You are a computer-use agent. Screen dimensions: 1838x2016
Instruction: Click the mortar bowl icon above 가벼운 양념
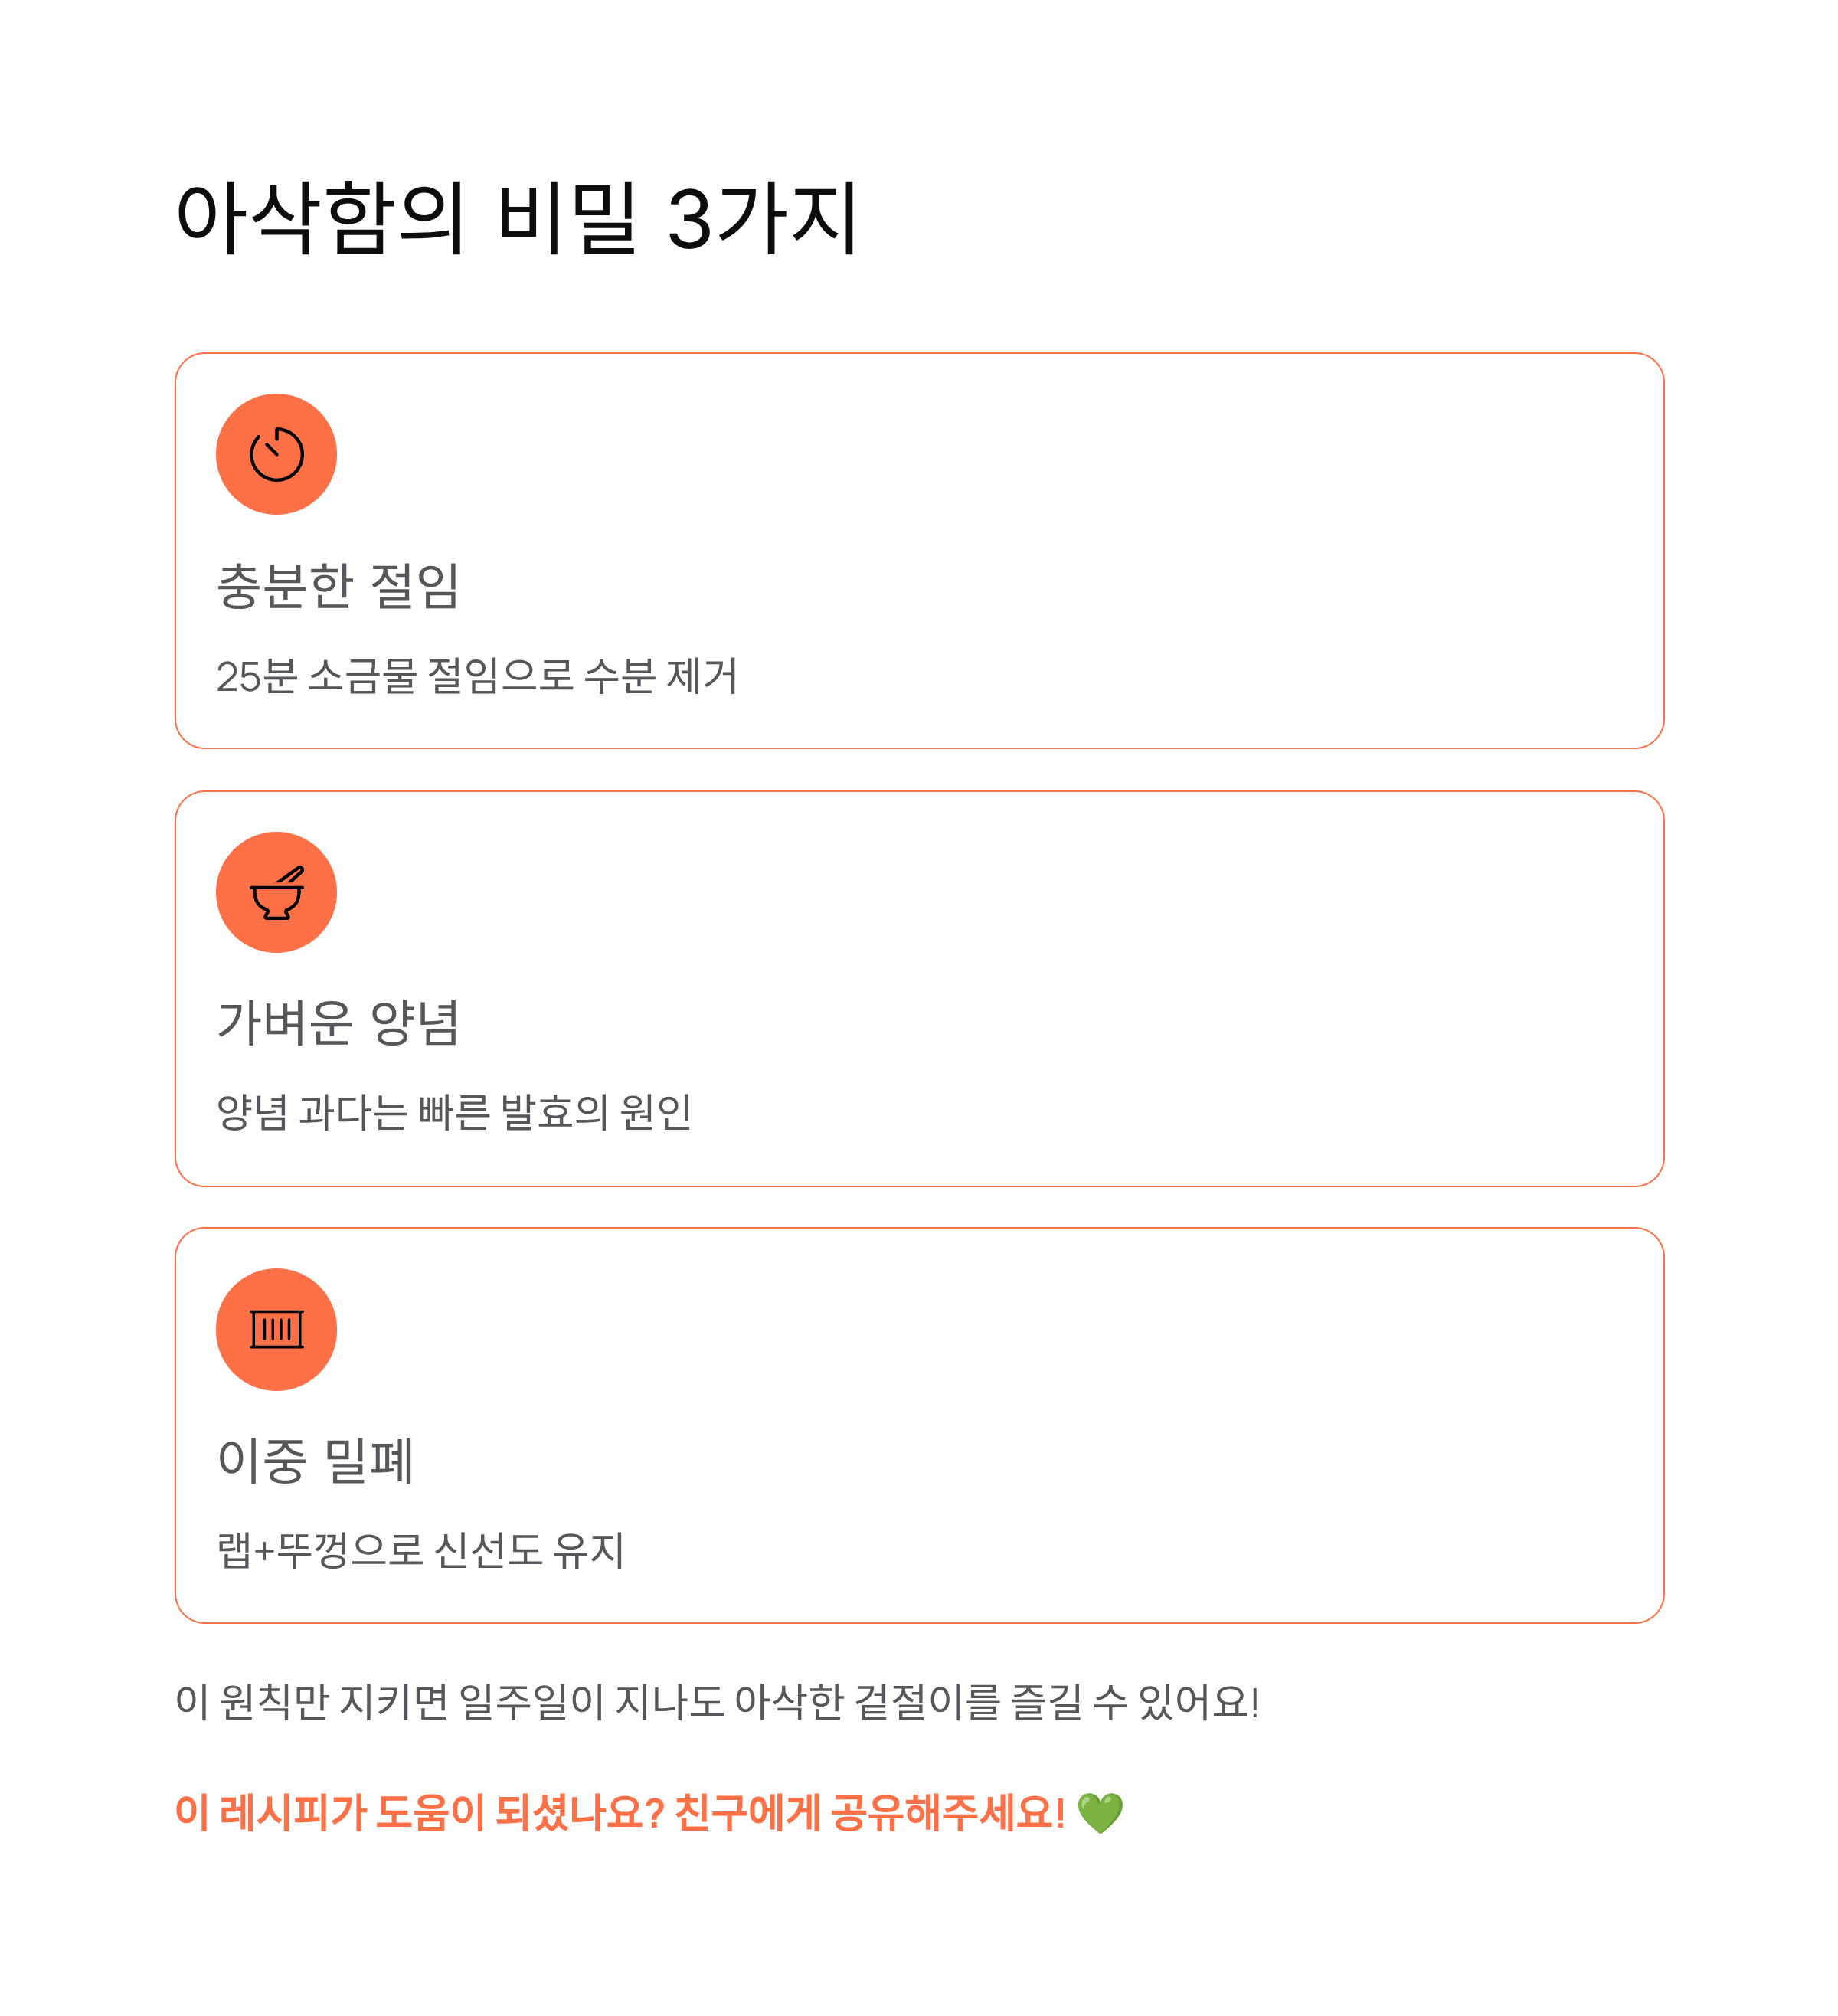point(276,892)
